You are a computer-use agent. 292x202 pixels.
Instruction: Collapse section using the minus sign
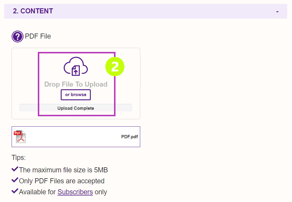pyautogui.click(x=277, y=12)
